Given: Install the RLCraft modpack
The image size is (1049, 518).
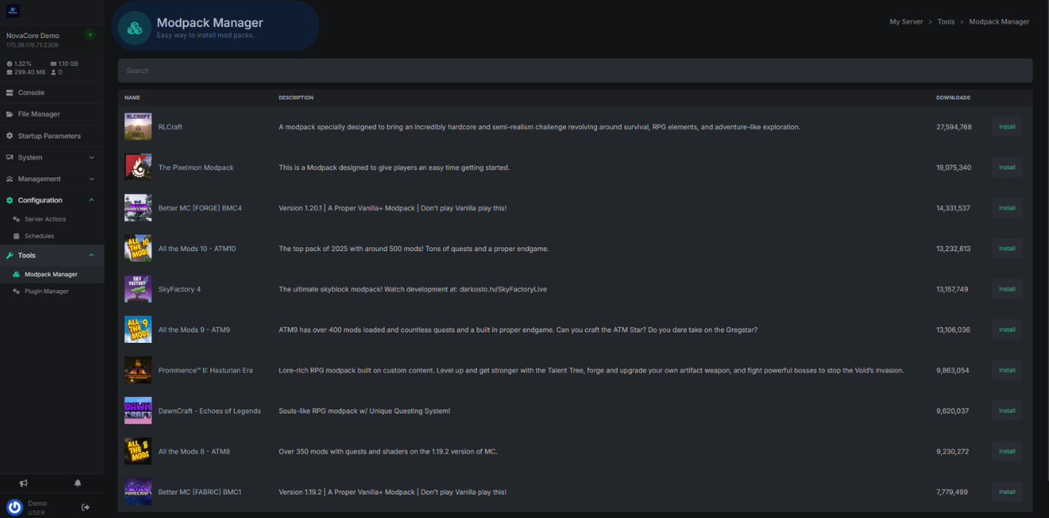Looking at the screenshot, I should click(1007, 127).
